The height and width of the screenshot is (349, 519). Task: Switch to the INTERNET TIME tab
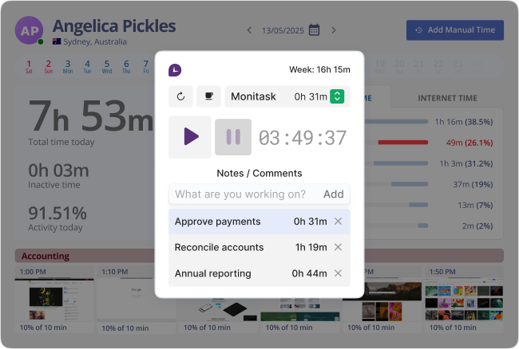[x=447, y=98]
